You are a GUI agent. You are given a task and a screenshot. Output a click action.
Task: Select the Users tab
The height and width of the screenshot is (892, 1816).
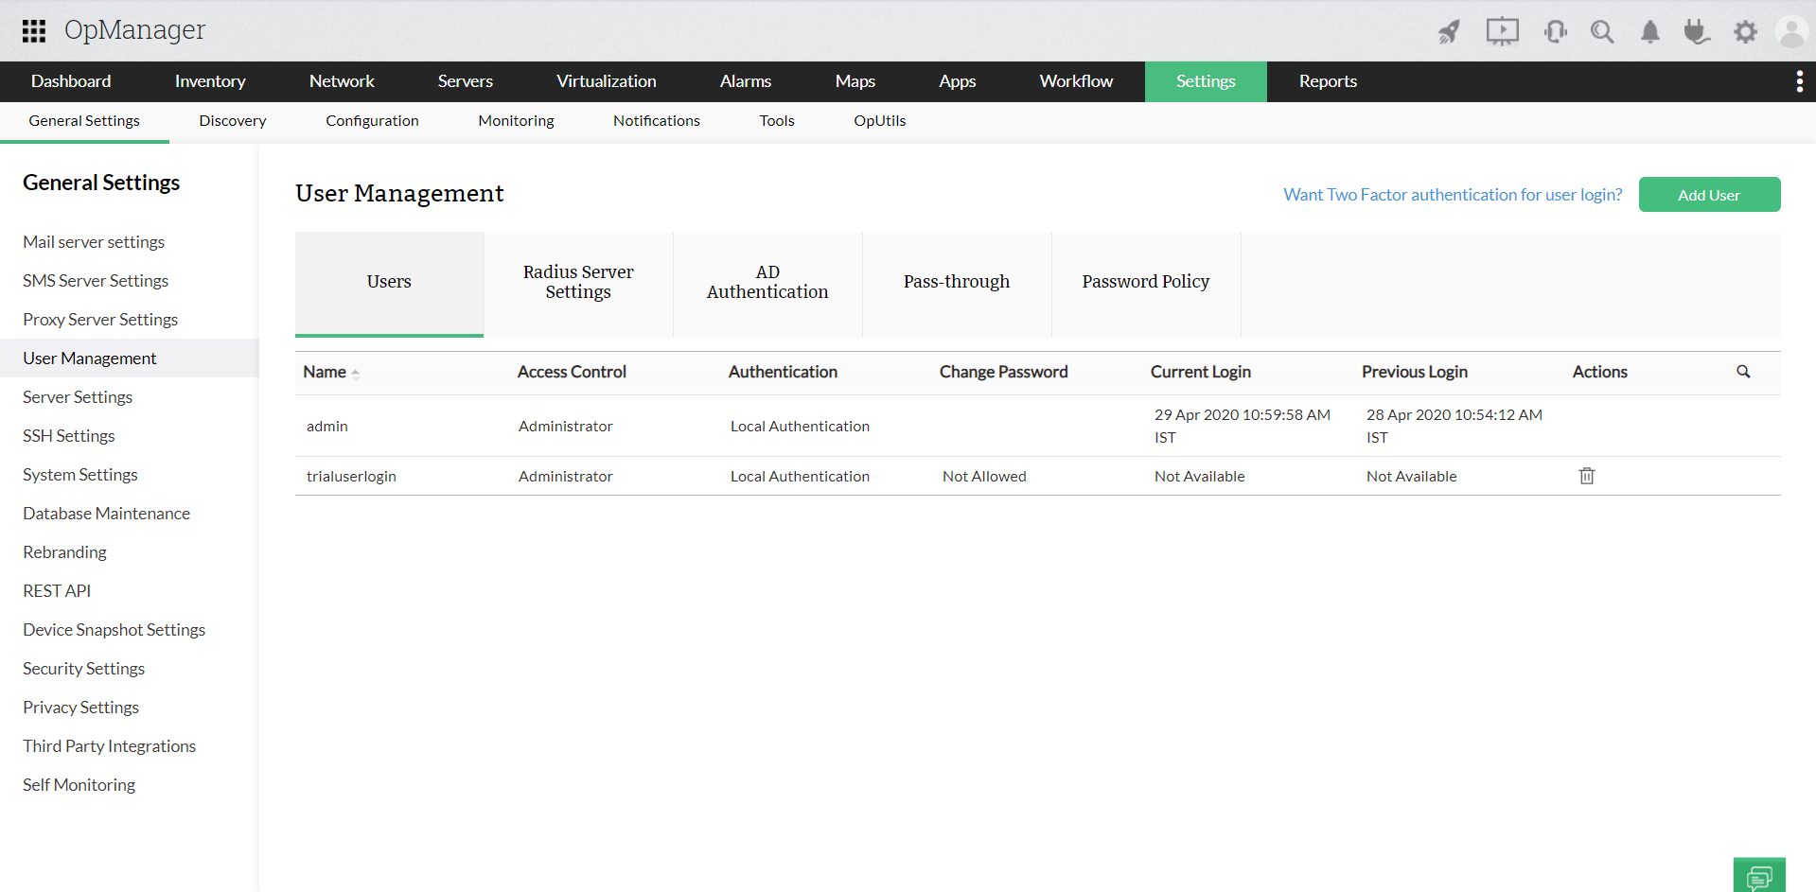389,283
